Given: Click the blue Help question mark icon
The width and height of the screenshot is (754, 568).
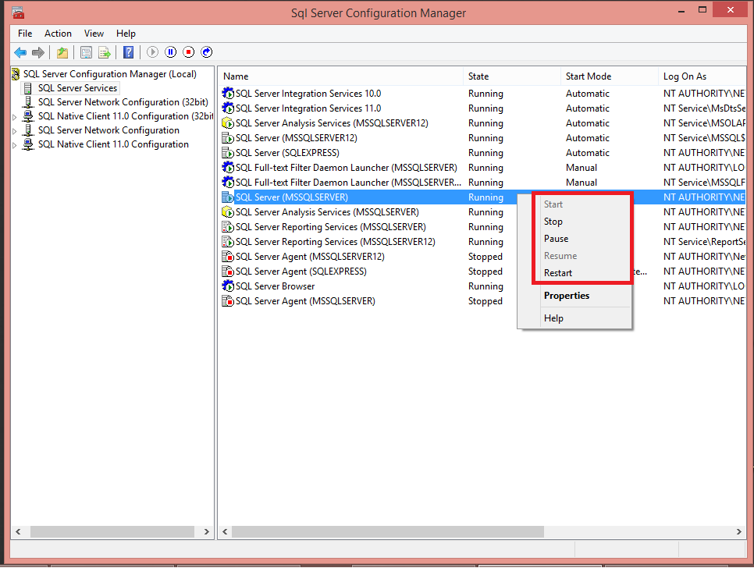Looking at the screenshot, I should (128, 52).
